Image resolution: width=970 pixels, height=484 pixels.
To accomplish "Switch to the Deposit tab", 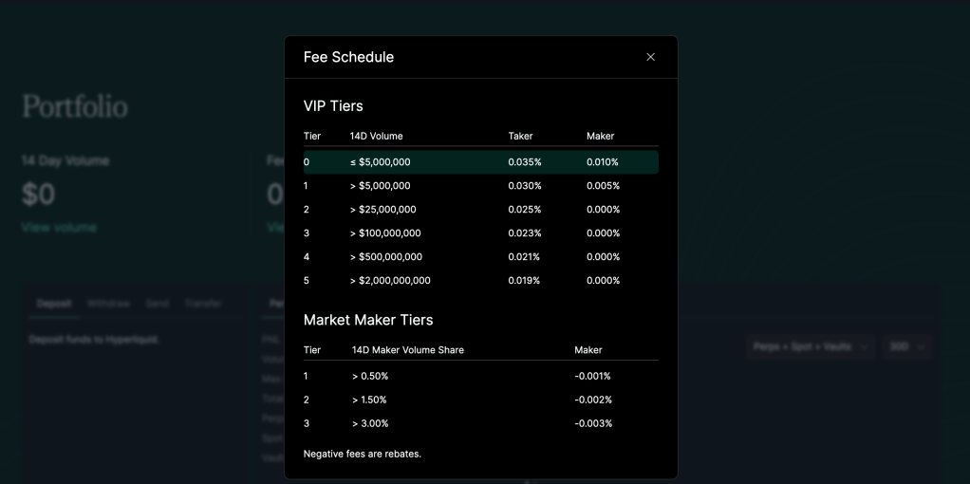I will pyautogui.click(x=54, y=304).
